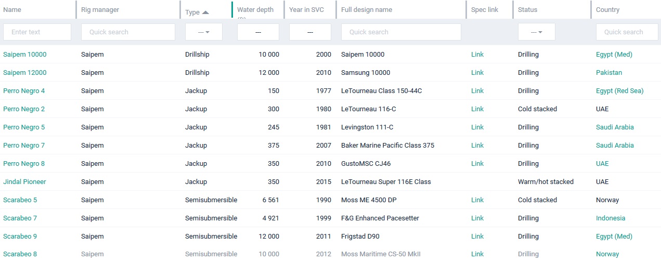661x262 pixels.
Task: Focus the Full design name search box
Action: coord(401,32)
